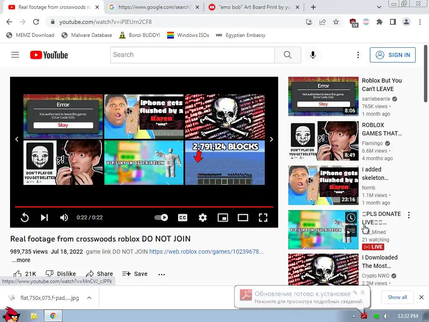Screen dimensions: 429x322
Task: Switch to the Google search tab
Action: (154, 7)
